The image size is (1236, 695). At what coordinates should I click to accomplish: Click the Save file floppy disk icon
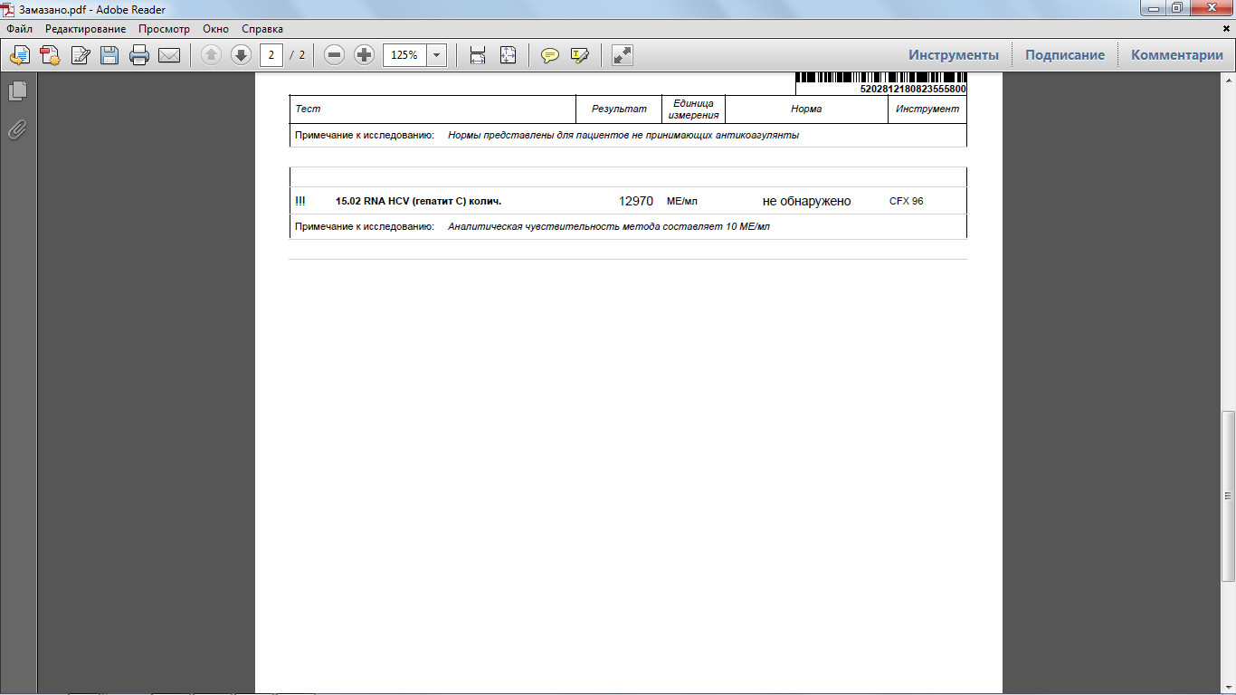pos(109,55)
